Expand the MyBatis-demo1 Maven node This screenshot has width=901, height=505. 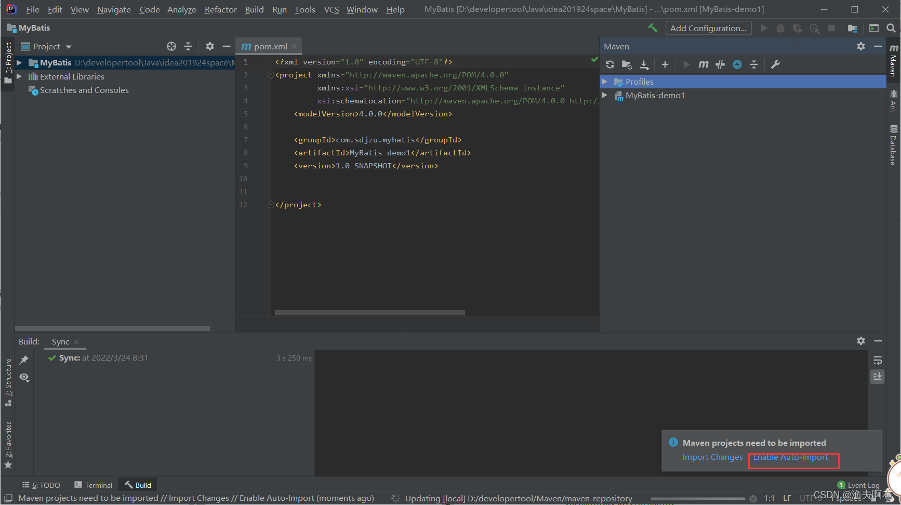[605, 95]
